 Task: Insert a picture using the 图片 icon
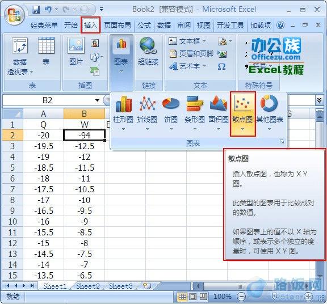pos(76,51)
